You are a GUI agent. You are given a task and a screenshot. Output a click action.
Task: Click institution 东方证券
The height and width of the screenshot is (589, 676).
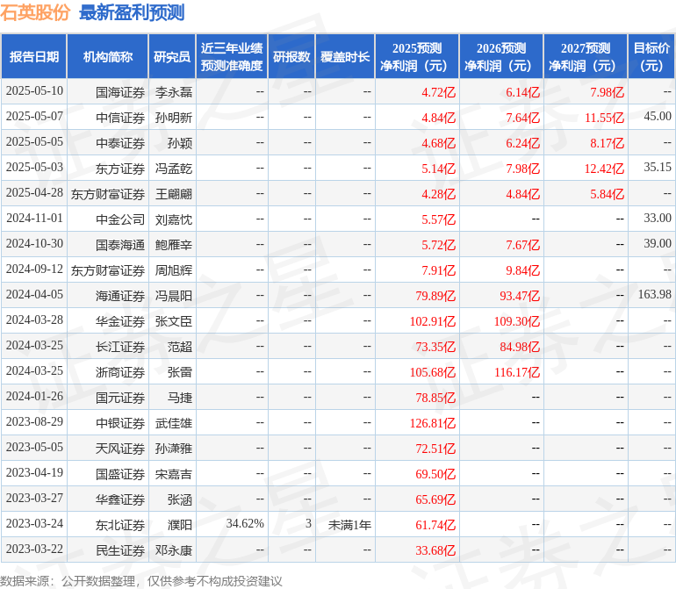[x=120, y=169]
